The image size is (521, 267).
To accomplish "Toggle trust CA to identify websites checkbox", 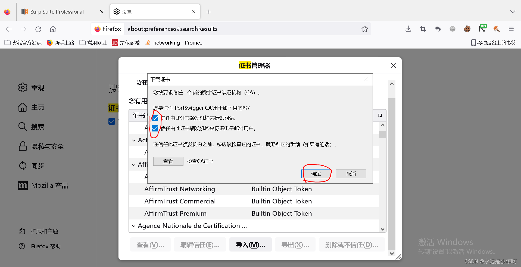I will click(155, 118).
